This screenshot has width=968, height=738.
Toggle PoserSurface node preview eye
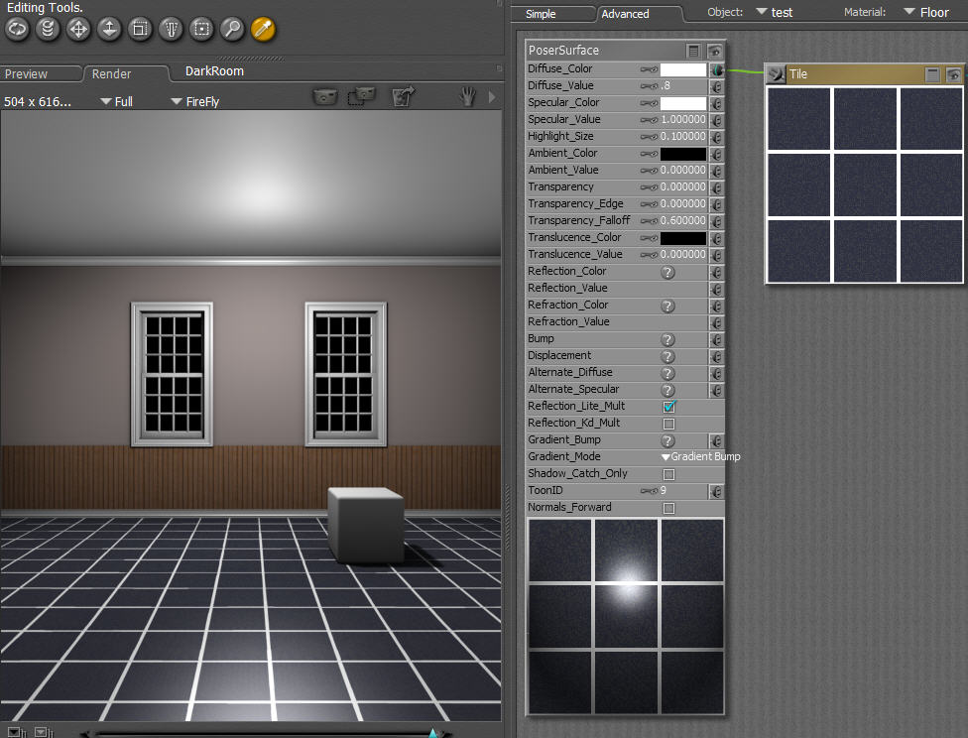714,51
